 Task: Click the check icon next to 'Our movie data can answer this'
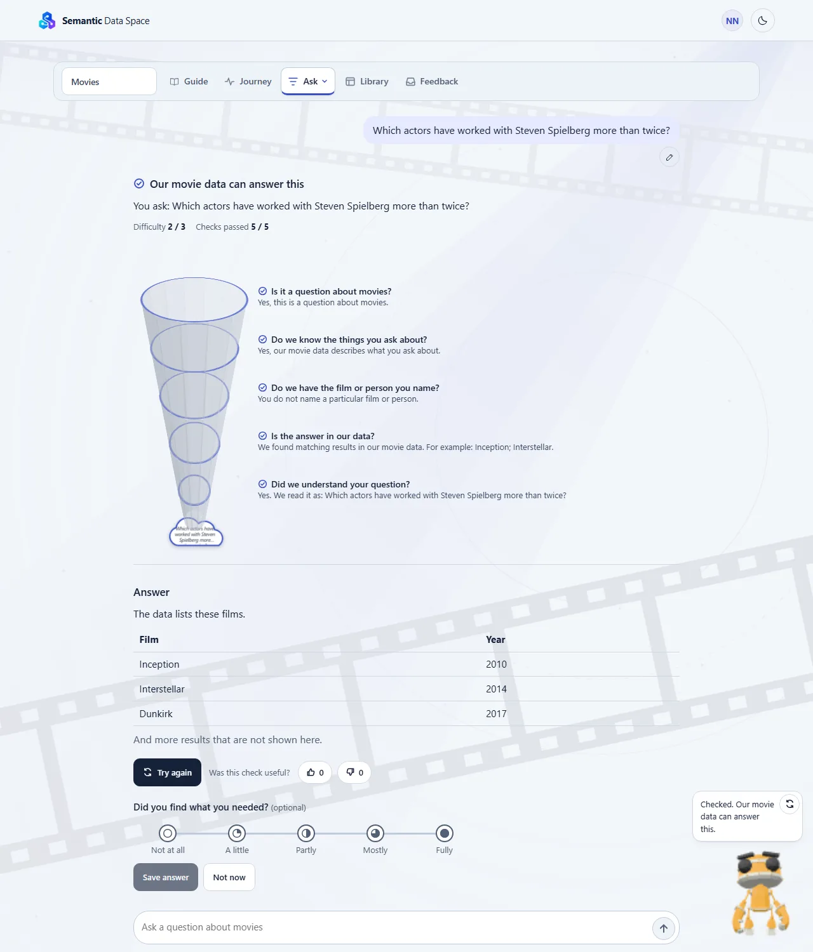click(x=139, y=184)
